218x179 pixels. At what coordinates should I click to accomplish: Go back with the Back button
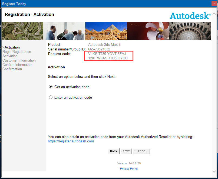(x=114, y=151)
